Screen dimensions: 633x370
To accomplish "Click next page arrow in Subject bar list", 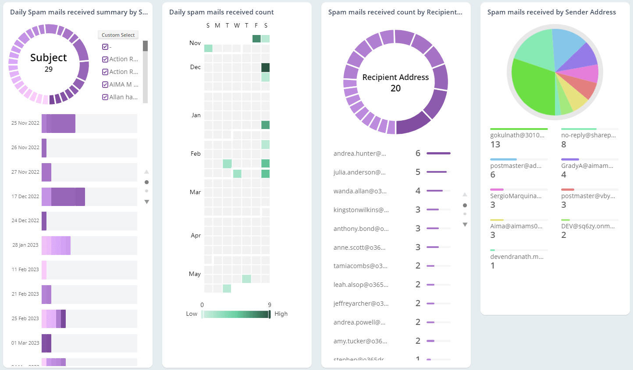I will coord(146,202).
